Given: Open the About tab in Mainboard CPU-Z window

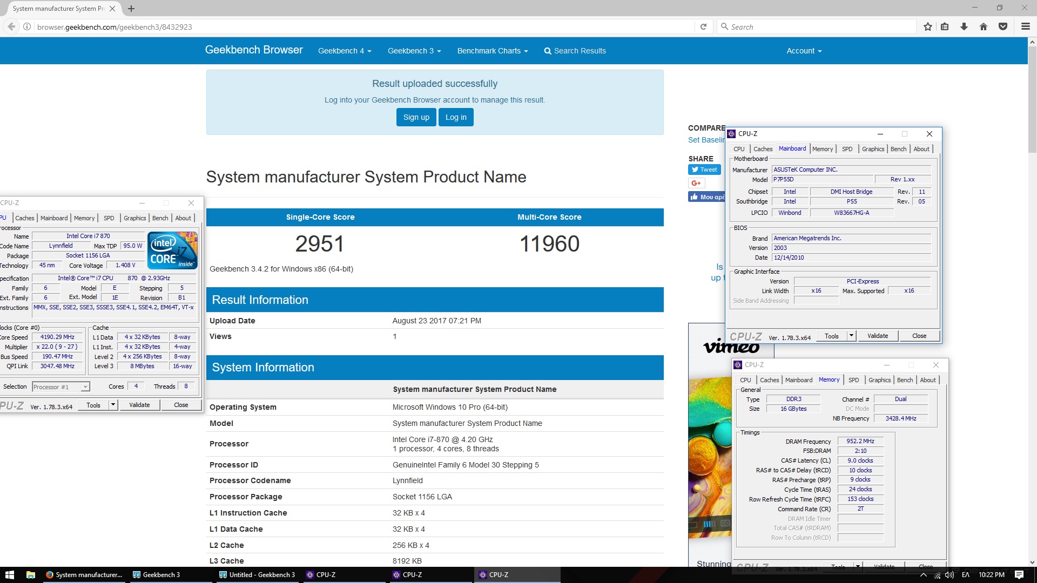Looking at the screenshot, I should tap(921, 149).
